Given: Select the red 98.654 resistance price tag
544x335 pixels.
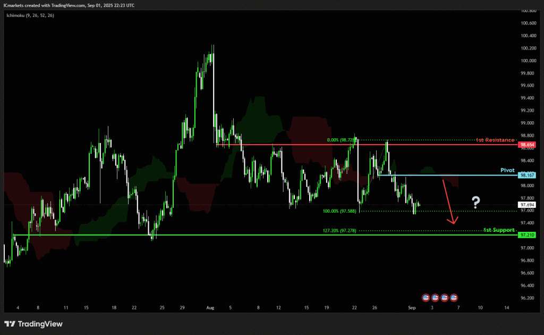Looking at the screenshot, I should click(x=526, y=145).
